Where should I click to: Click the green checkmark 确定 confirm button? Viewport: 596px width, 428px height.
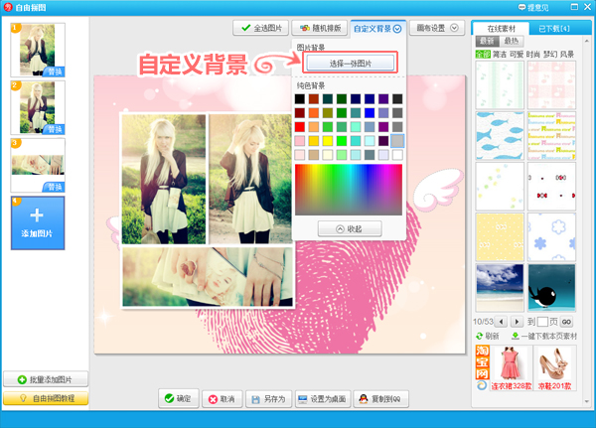point(178,398)
